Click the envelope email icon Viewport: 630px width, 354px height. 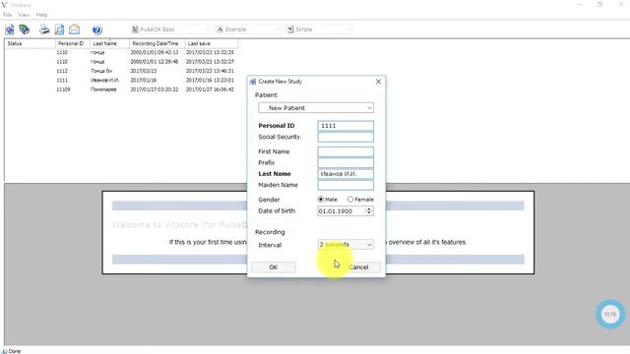(75, 29)
